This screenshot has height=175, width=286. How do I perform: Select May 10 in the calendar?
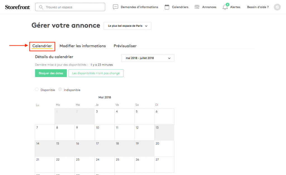[x=104, y=133]
